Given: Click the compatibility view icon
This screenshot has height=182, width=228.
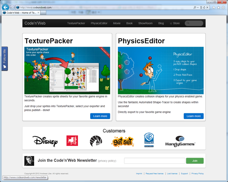Looking at the screenshot, I should coord(201,7).
